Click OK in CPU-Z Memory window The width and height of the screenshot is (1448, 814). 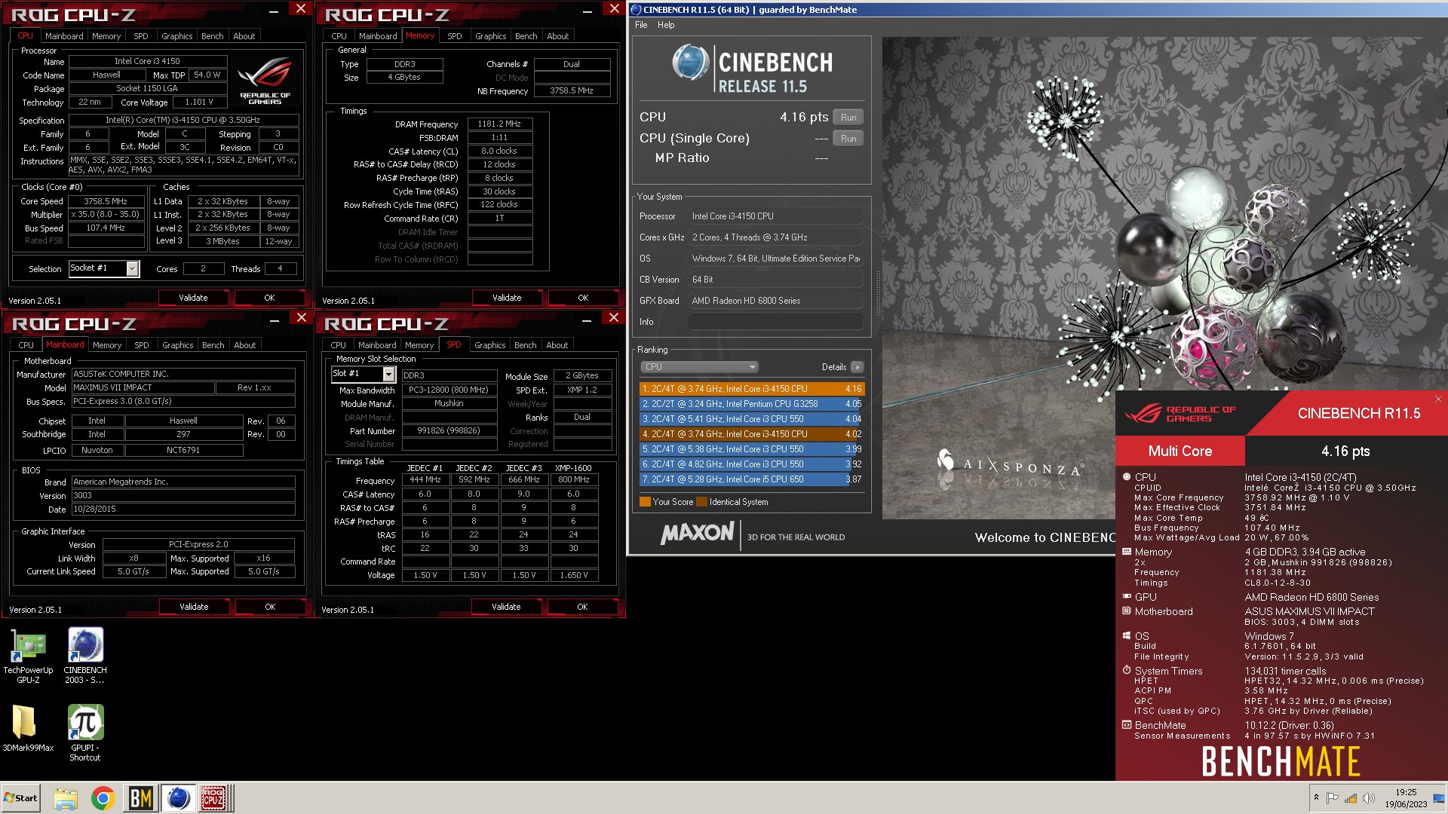click(x=583, y=298)
